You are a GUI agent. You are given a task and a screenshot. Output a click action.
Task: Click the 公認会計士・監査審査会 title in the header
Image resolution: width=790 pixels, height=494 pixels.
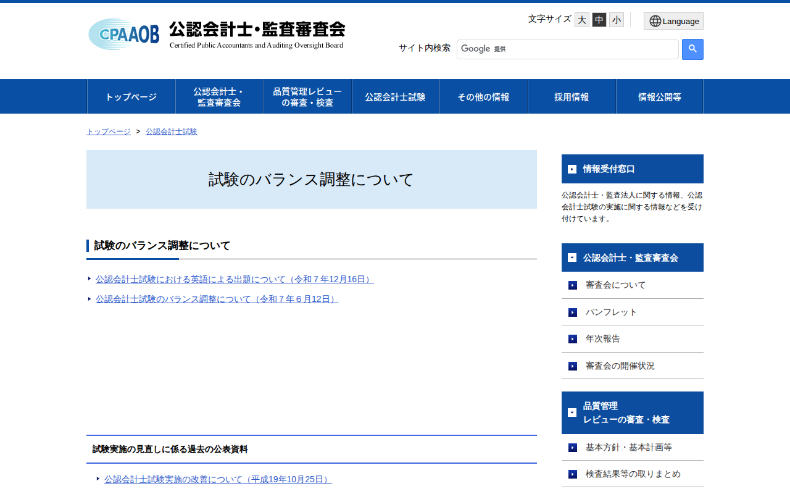click(257, 29)
